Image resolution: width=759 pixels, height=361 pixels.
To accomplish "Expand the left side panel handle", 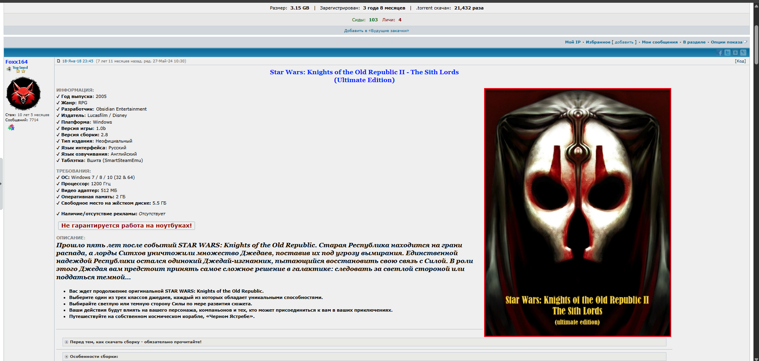I will point(1,184).
